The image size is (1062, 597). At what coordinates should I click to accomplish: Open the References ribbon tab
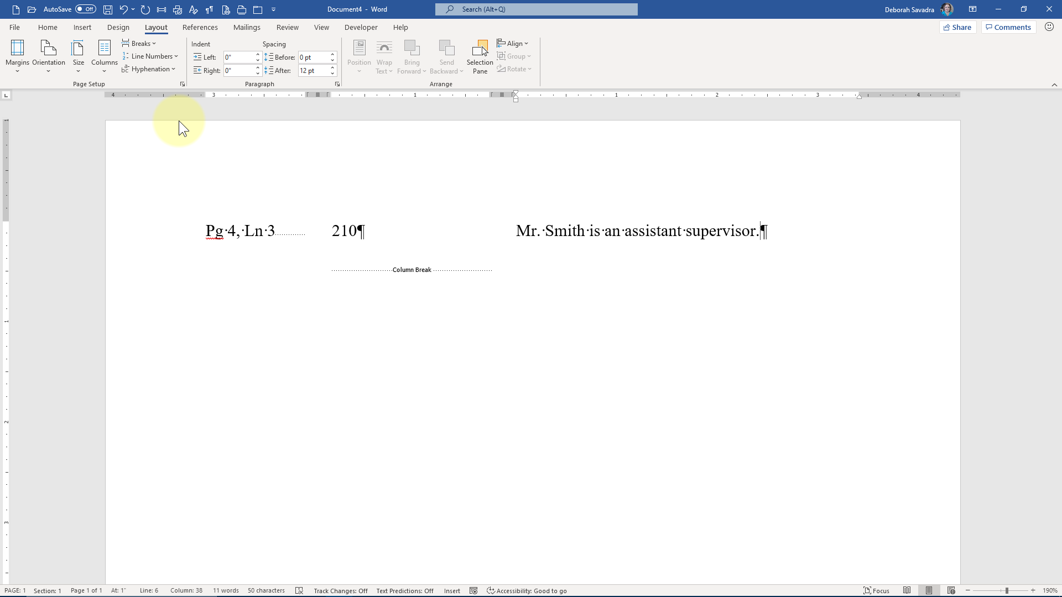point(200,27)
